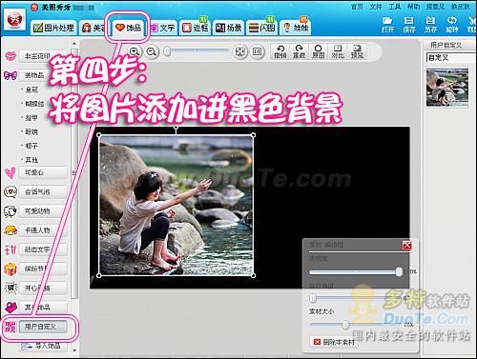
Task: Go to the 闪图 tab
Action: [261, 28]
